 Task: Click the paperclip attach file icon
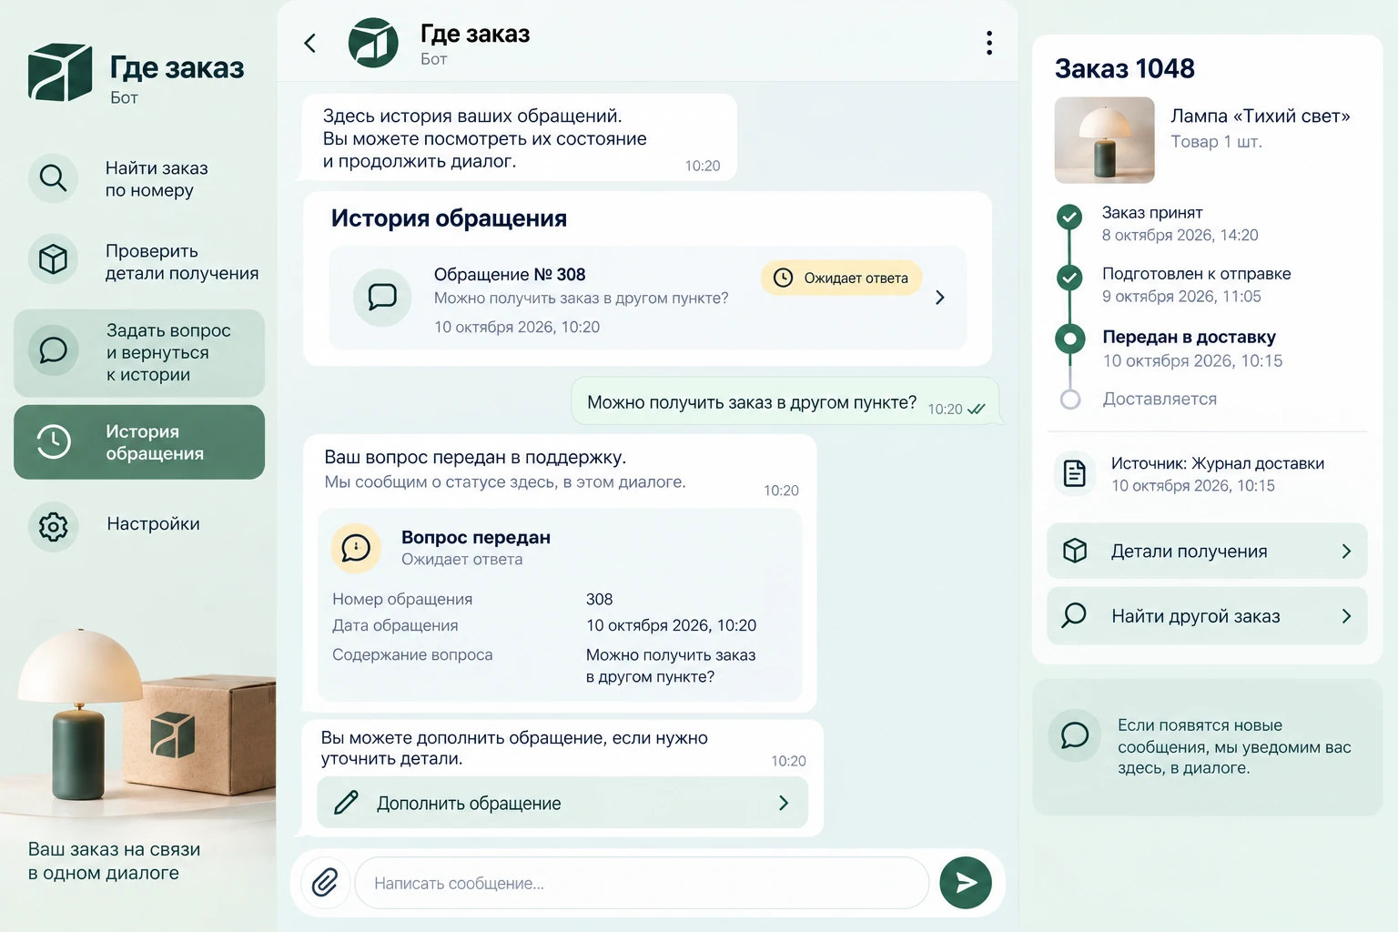325,882
